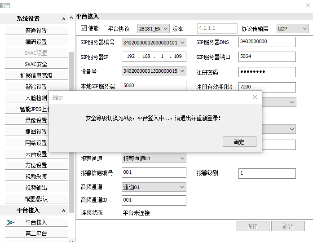Collapse the 系统设置 section arrow
The image size is (313, 242).
[x=64, y=19]
